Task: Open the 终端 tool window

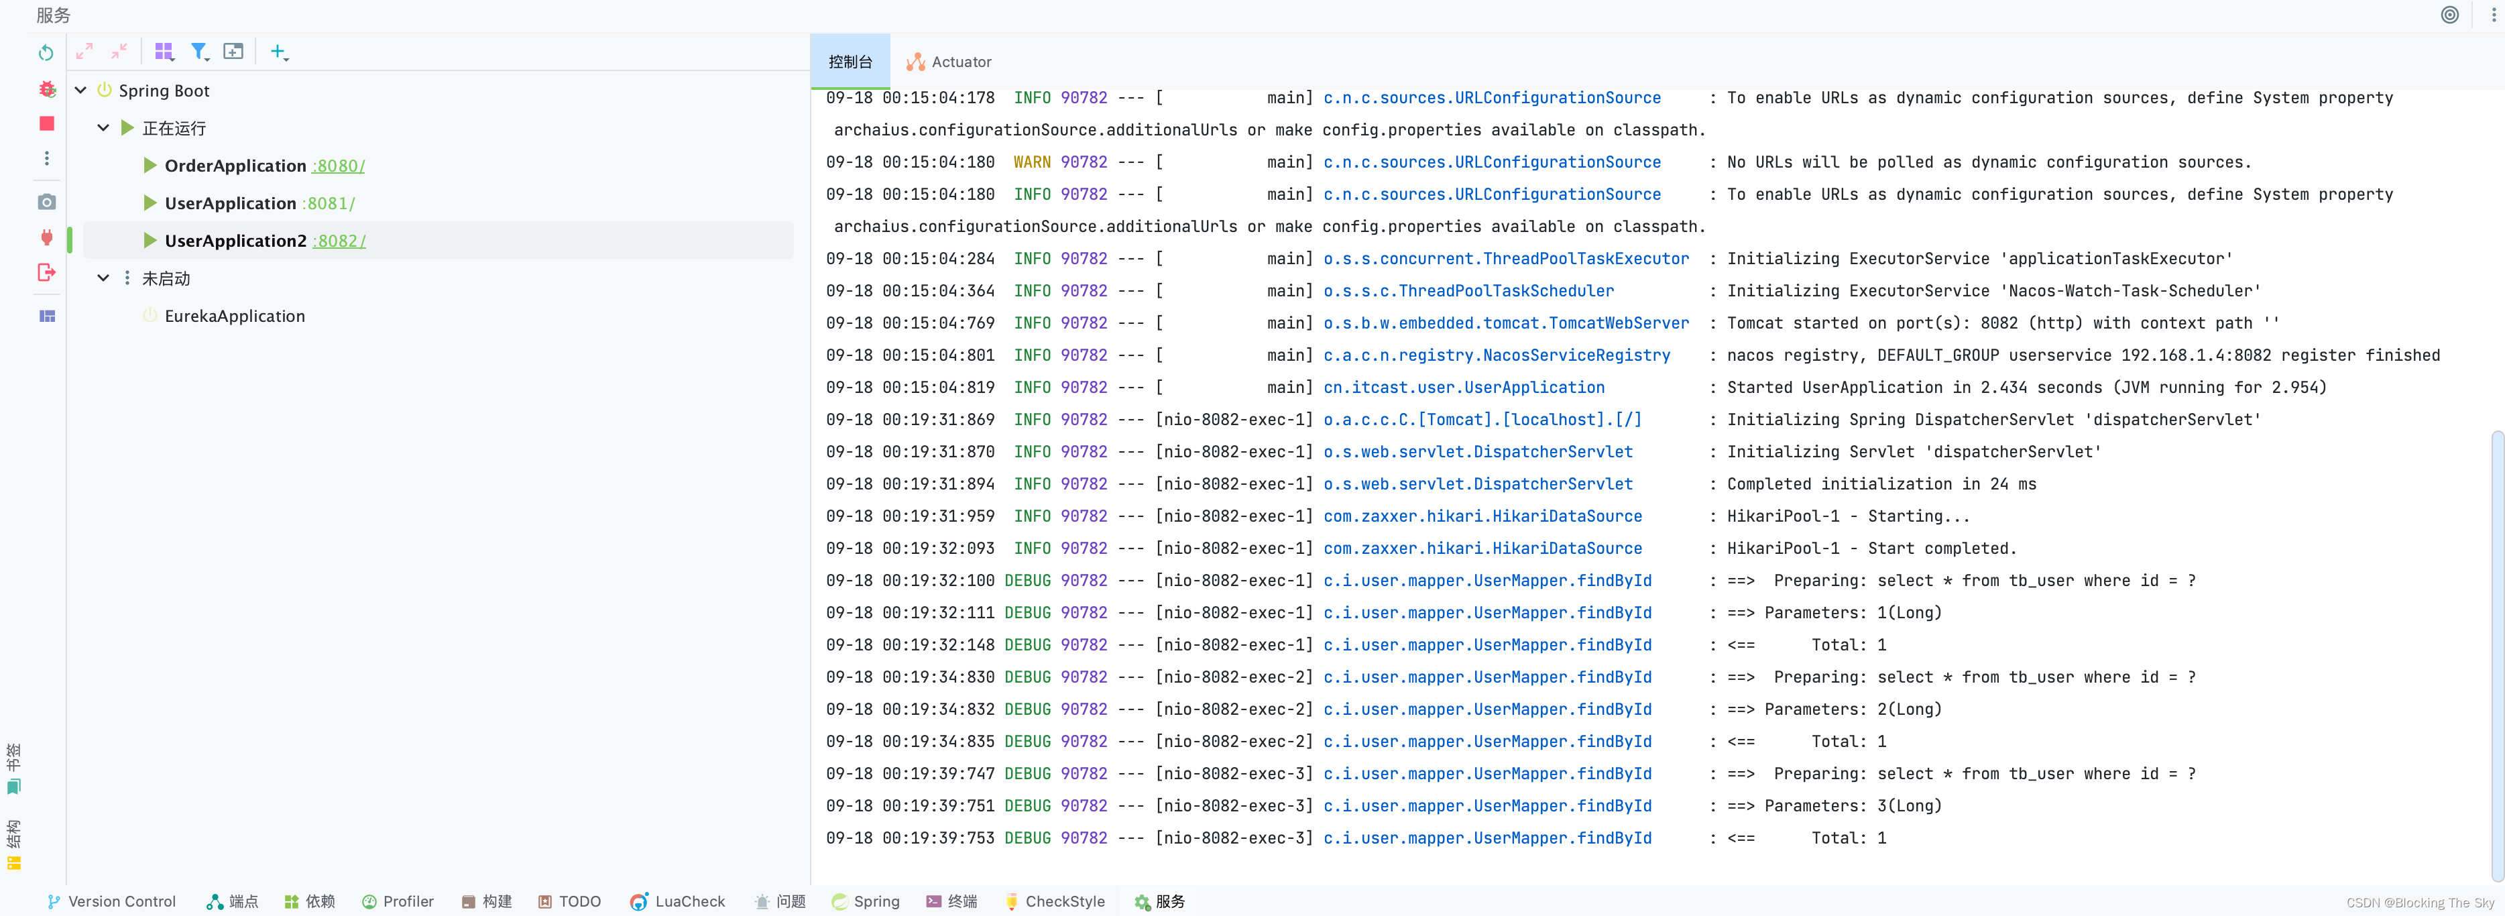Action: (x=951, y=901)
